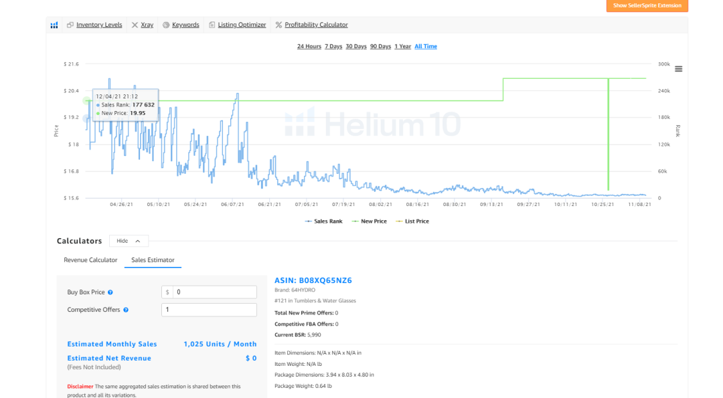Click Current BSR: 5,990 text

[x=298, y=335]
